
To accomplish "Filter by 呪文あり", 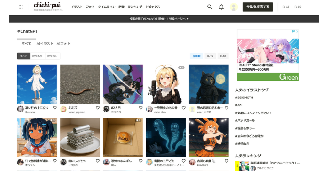I will point(37,56).
